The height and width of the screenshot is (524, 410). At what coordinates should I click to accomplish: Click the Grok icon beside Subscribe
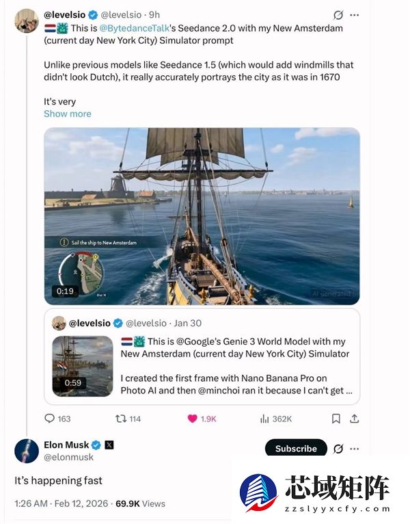(x=338, y=449)
